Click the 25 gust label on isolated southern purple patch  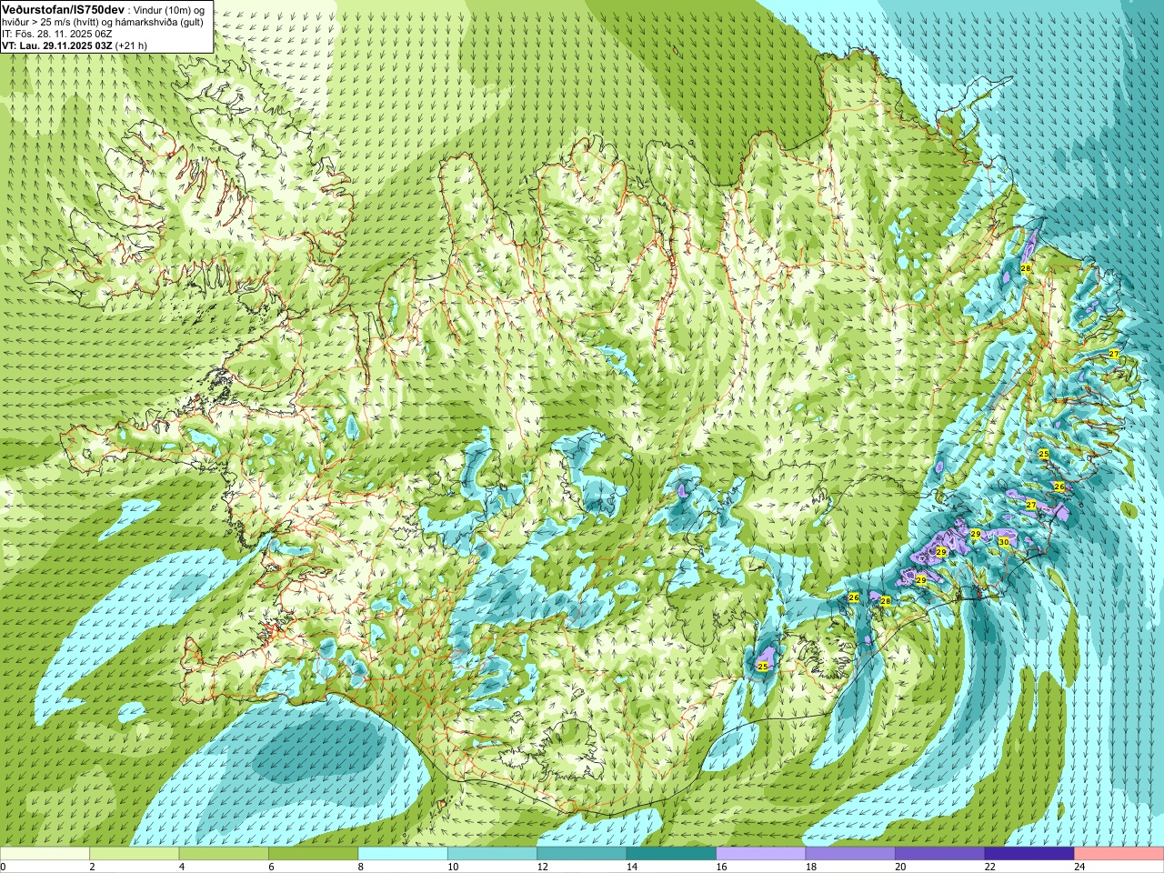click(x=762, y=667)
